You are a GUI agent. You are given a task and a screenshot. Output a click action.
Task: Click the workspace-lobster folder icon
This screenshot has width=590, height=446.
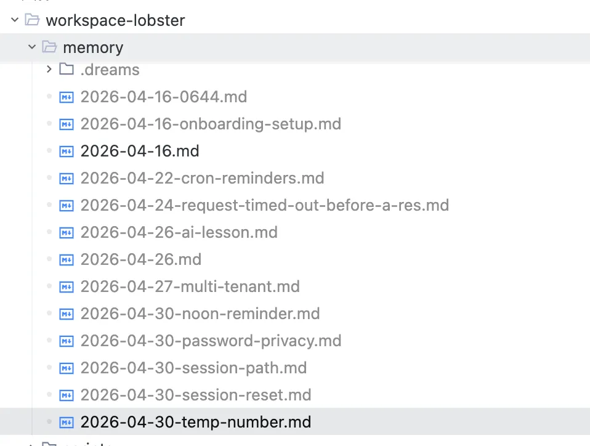tap(32, 20)
